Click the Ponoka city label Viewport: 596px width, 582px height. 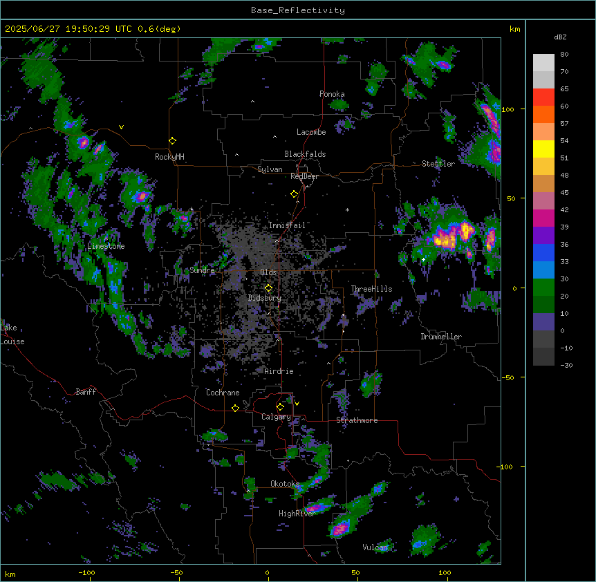(332, 94)
